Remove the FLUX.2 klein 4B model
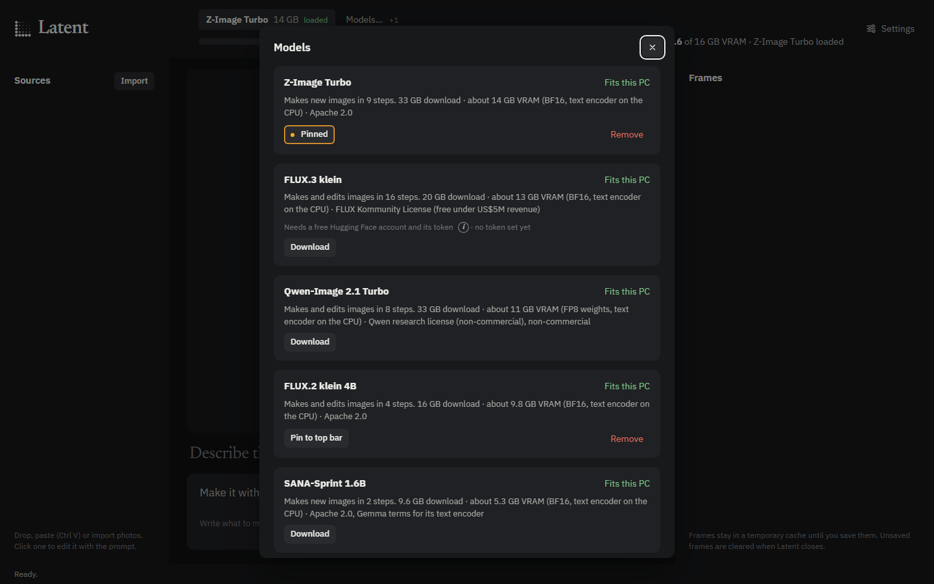 pyautogui.click(x=627, y=439)
